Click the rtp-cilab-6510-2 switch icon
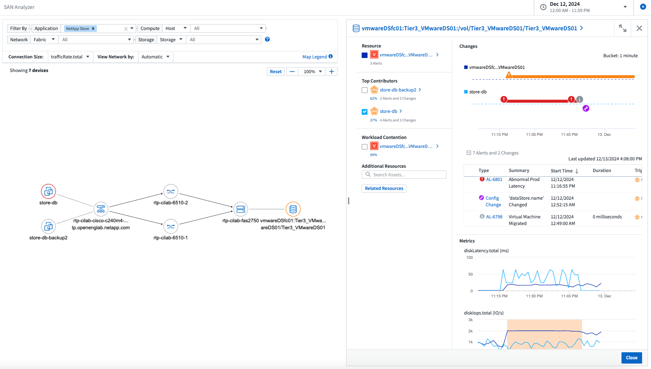This screenshot has height=369, width=651. pyautogui.click(x=170, y=191)
